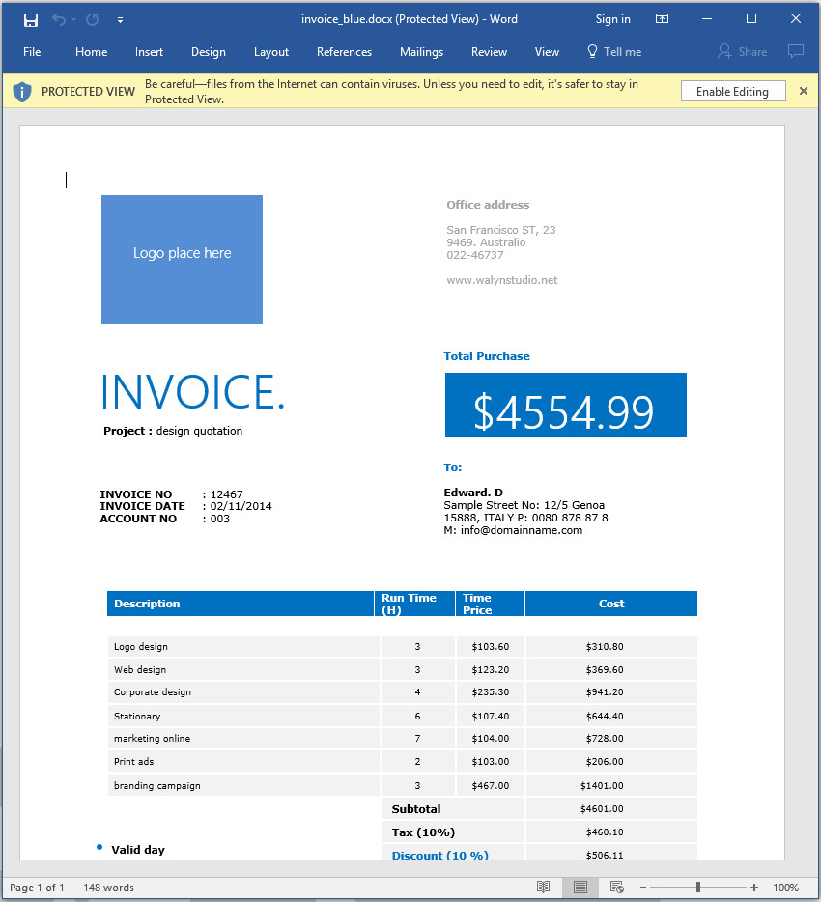The height and width of the screenshot is (902, 821).
Task: Click the Save icon in title bar
Action: pyautogui.click(x=31, y=20)
